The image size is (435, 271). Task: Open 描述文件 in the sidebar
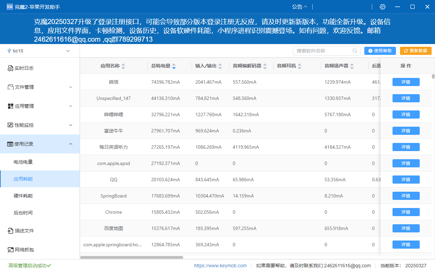click(40, 231)
